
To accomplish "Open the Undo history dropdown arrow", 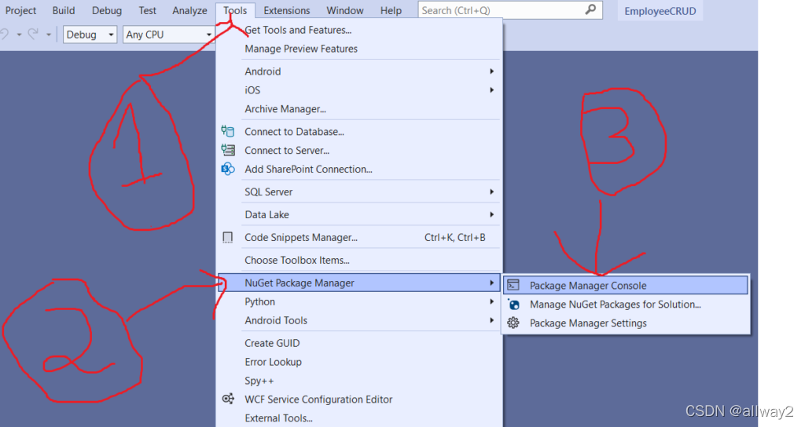I will [x=19, y=35].
